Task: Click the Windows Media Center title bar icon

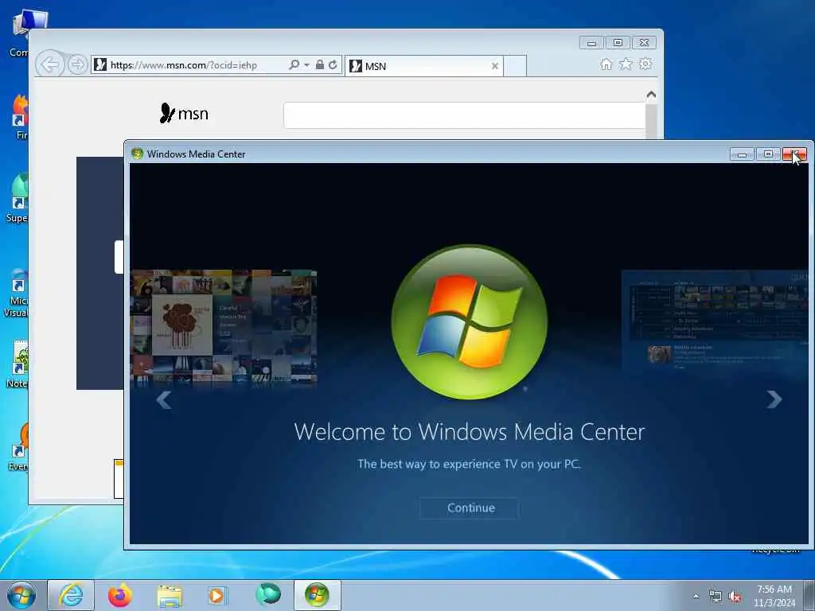Action: [137, 154]
